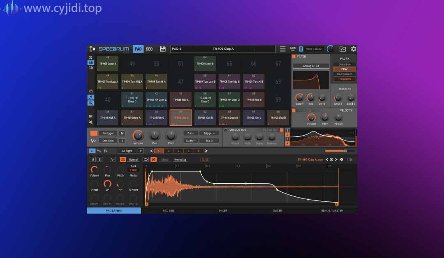Open the Analog LP 24 filter type dropdown

coord(311,66)
